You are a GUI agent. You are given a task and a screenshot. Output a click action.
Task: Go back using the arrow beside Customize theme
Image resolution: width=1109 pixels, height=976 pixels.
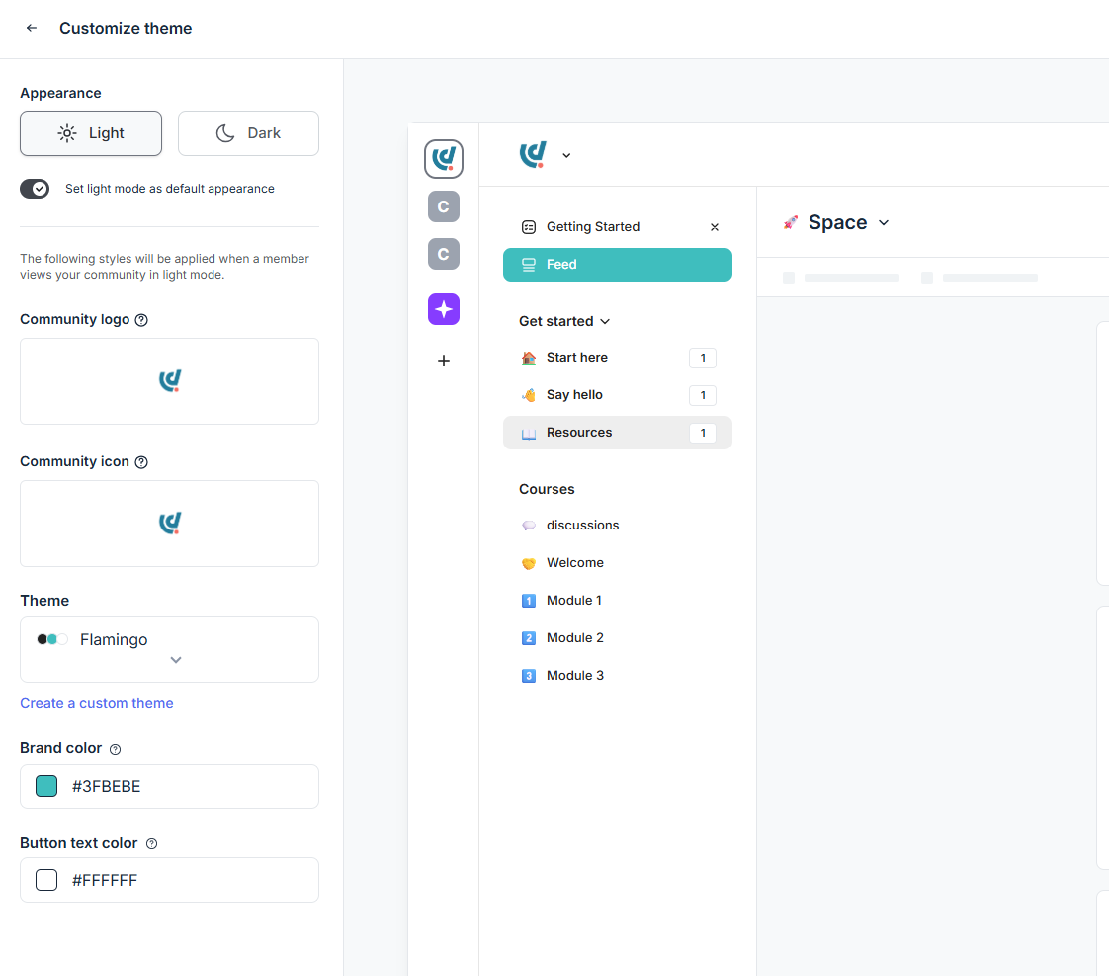(x=31, y=28)
